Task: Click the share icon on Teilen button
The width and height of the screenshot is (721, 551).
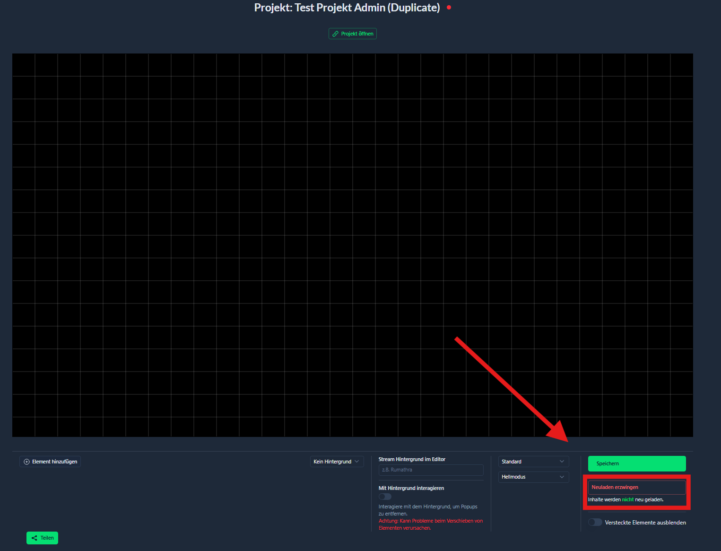Action: [x=34, y=538]
